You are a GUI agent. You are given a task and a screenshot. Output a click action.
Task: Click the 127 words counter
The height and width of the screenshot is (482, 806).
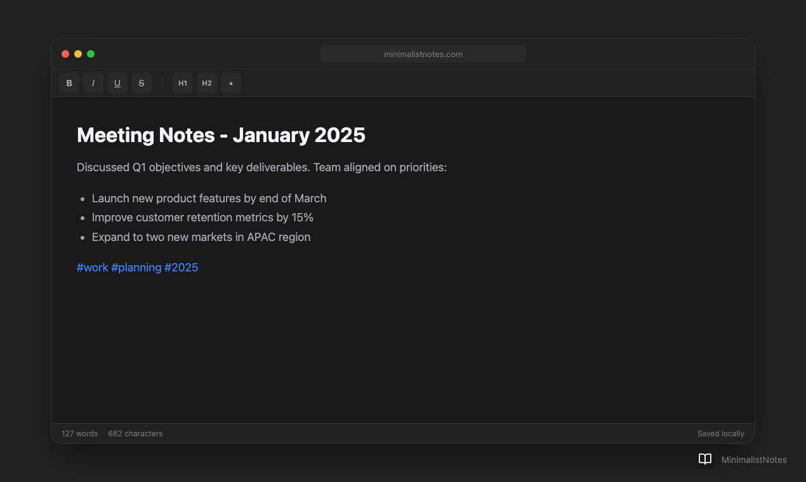coord(79,433)
